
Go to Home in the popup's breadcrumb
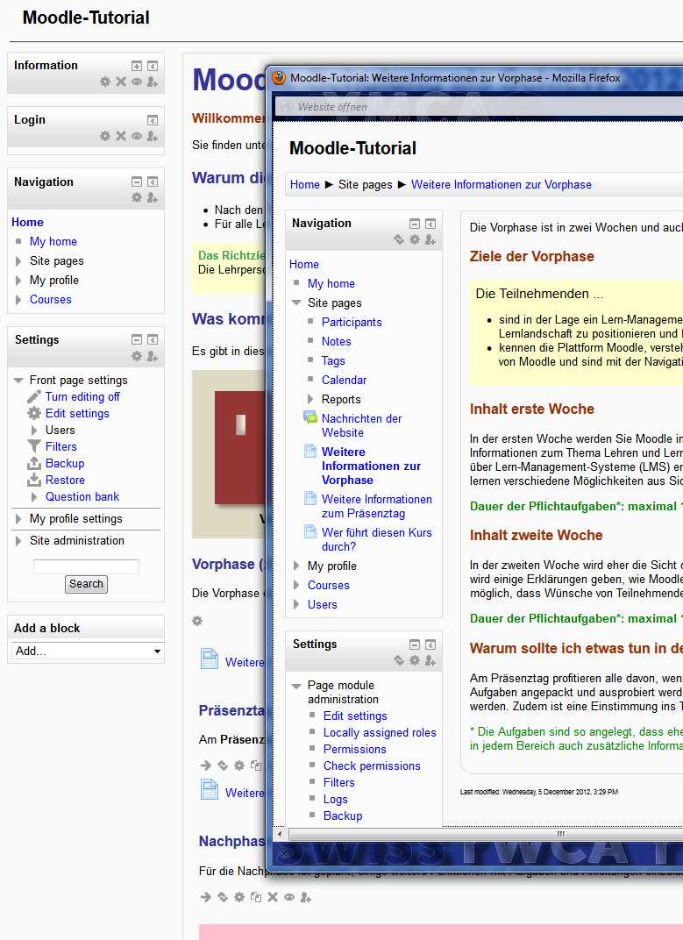pos(304,185)
